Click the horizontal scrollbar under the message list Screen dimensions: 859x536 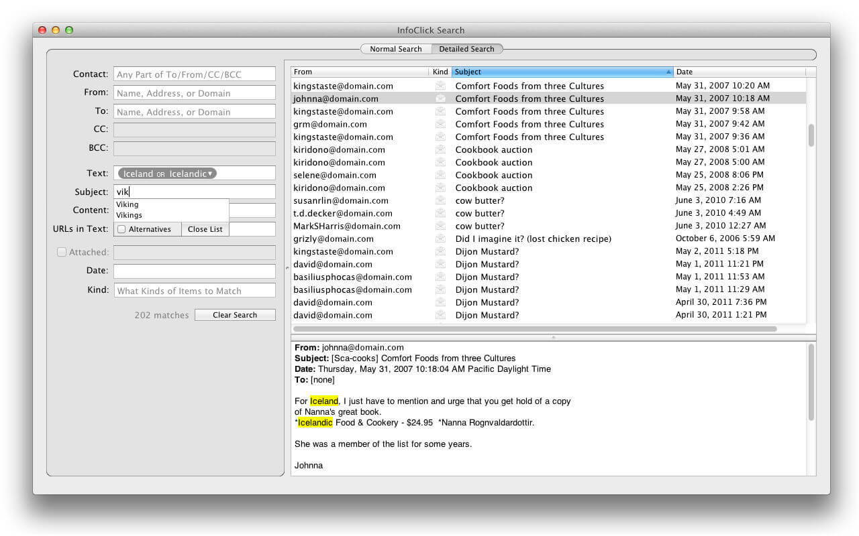(535, 329)
